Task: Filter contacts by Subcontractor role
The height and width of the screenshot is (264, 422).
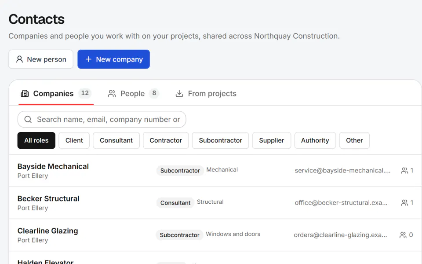Action: [220, 140]
